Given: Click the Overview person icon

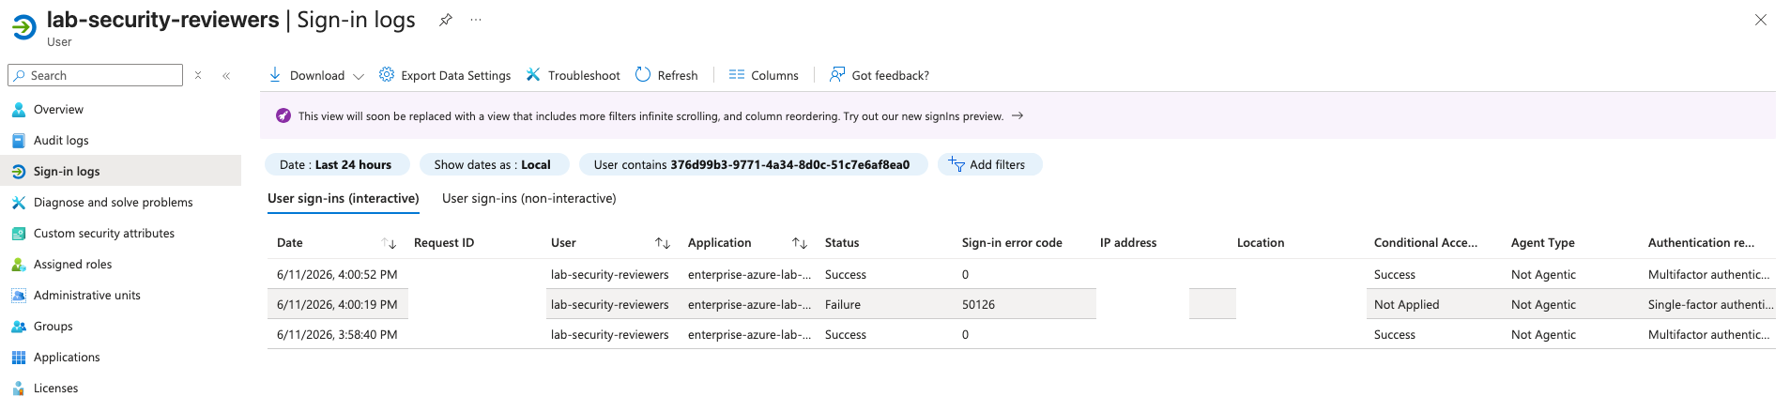Looking at the screenshot, I should 19,109.
